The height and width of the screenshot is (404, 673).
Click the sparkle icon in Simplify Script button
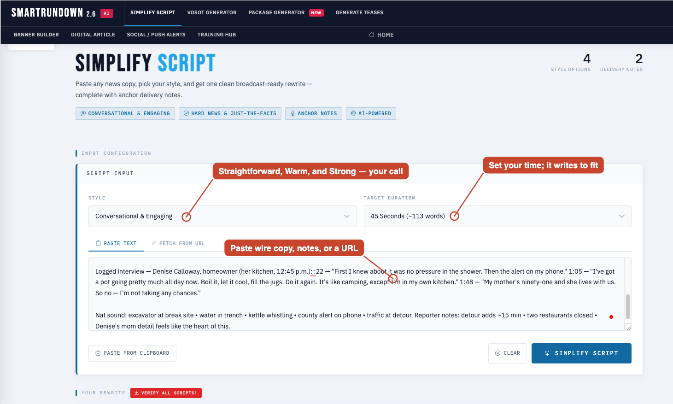[547, 353]
